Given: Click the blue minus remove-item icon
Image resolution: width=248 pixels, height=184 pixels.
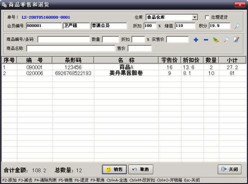Looking at the screenshot, I should [x=206, y=40].
